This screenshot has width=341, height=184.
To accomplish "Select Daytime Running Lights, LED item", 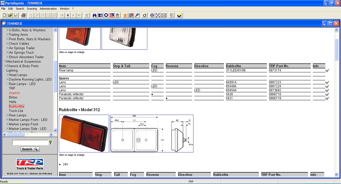I will click(30, 79).
